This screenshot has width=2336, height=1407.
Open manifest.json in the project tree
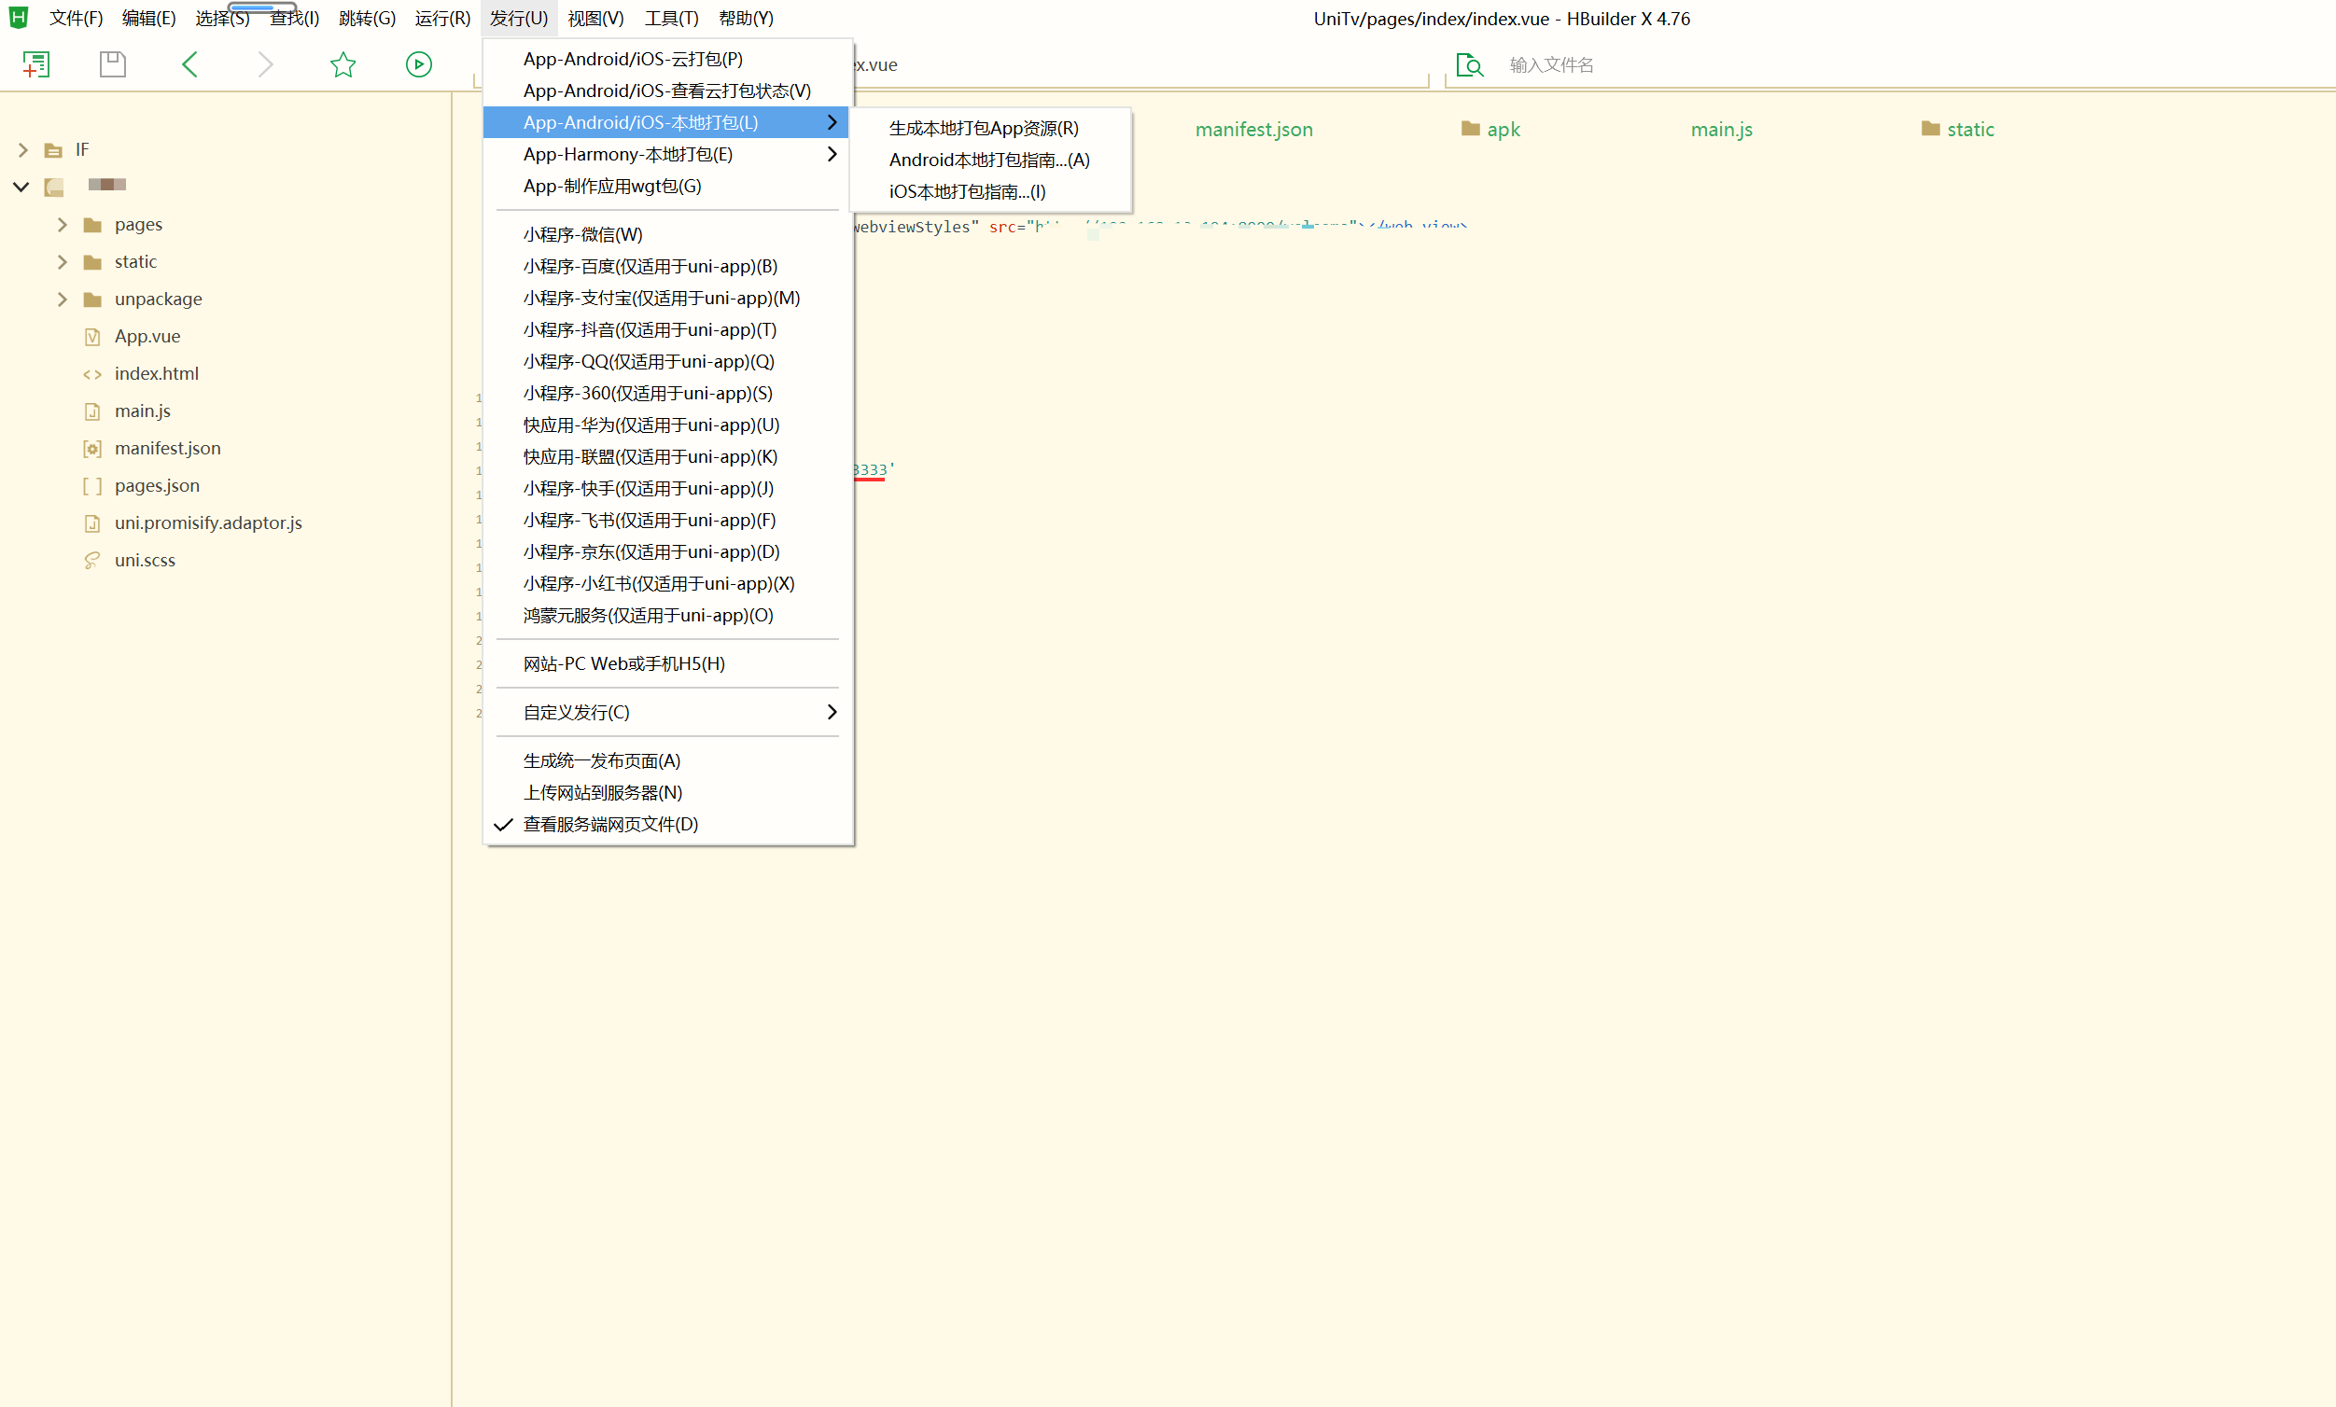point(167,448)
